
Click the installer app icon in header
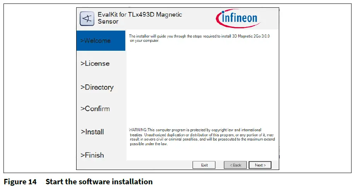pos(87,19)
